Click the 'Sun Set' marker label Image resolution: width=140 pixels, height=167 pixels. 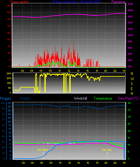106,150
